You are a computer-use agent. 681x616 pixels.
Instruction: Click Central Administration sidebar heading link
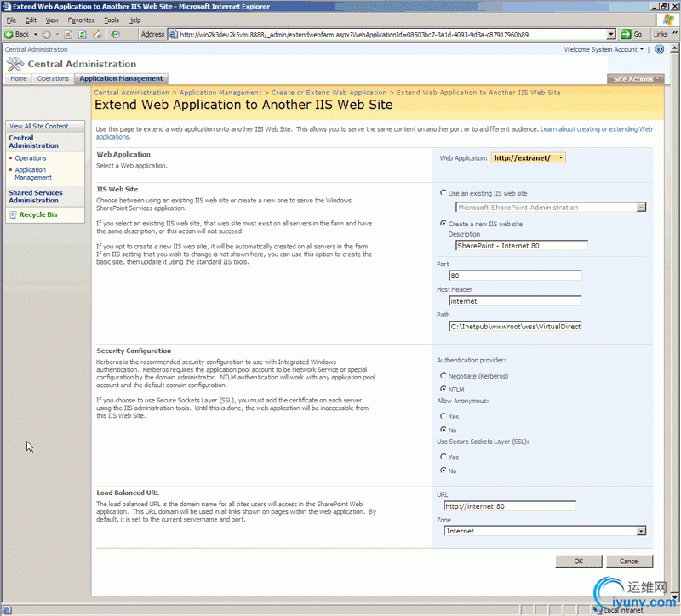(x=33, y=141)
